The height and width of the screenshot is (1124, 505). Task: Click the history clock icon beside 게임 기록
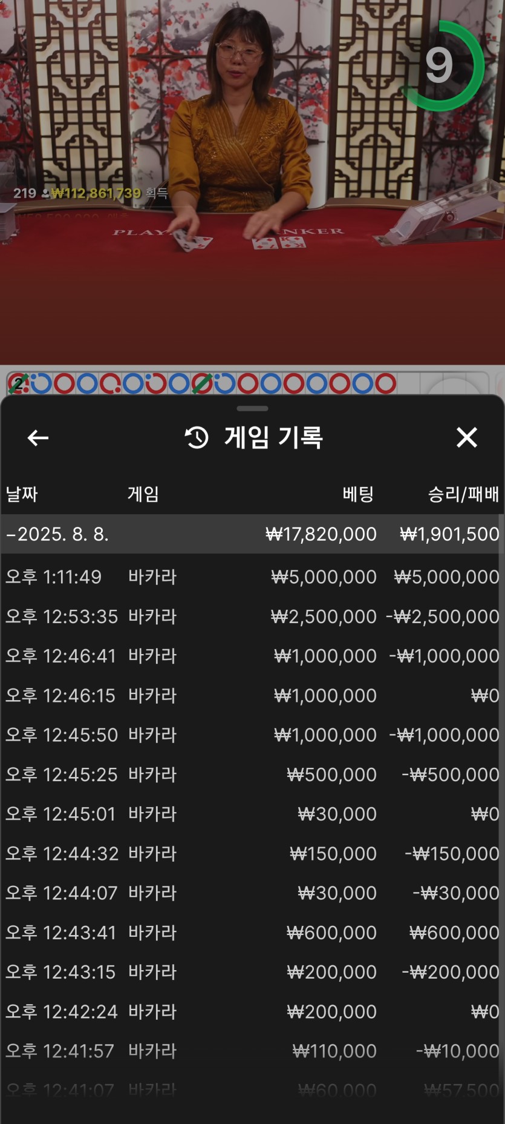(x=197, y=437)
